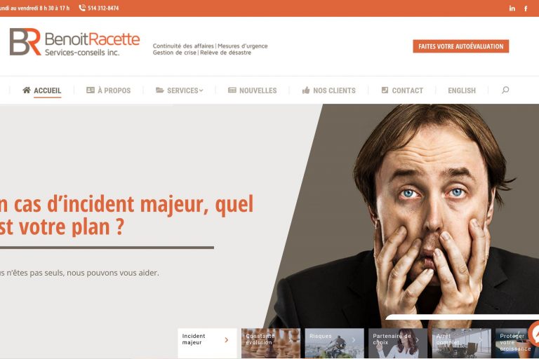Click the thumbs-up icon beside Nos Clients
This screenshot has height=359, width=539.
point(306,90)
